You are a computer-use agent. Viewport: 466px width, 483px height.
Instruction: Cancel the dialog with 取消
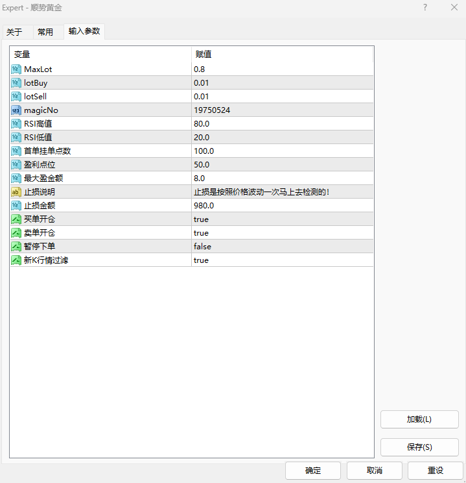375,471
